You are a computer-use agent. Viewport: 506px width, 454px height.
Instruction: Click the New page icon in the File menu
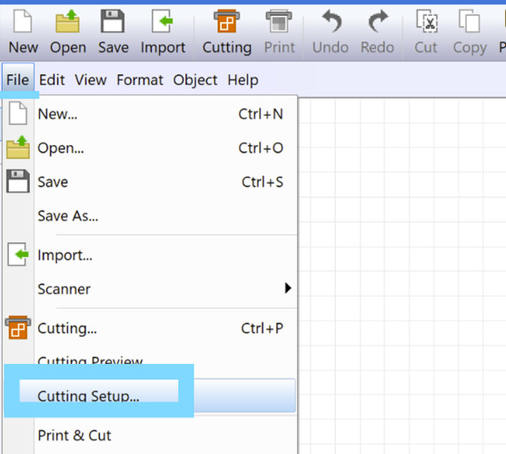tap(17, 113)
